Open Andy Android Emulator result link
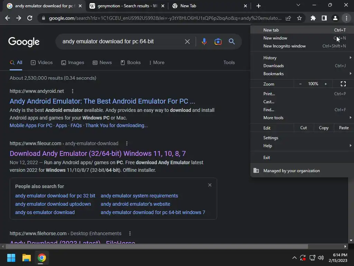The height and width of the screenshot is (266, 354). 102,101
